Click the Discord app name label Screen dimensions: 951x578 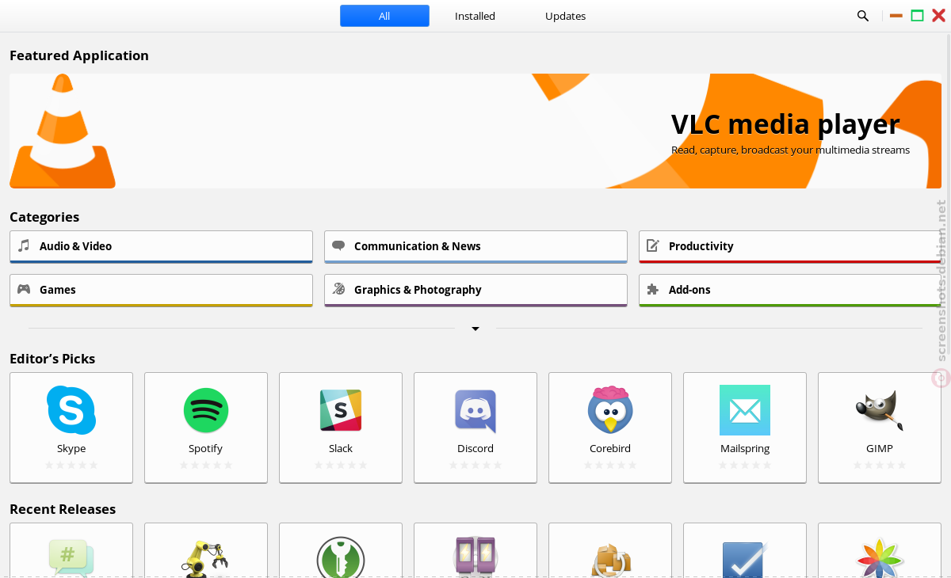(x=475, y=448)
